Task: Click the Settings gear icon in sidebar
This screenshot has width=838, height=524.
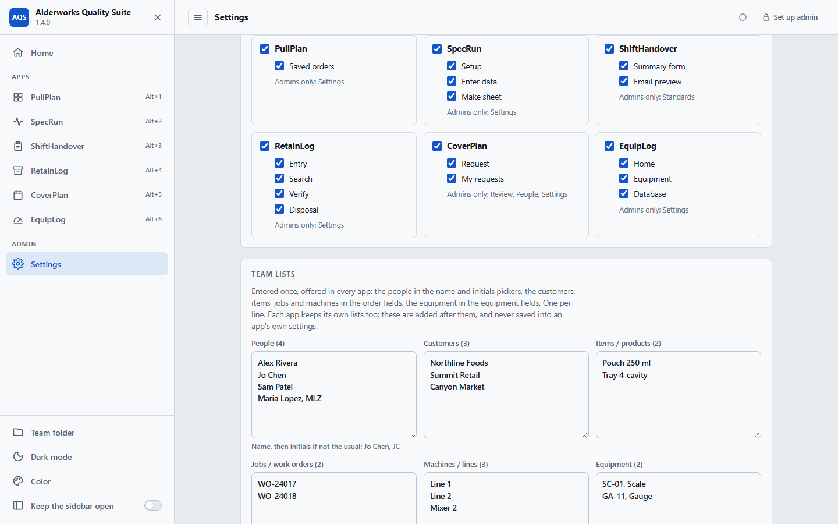Action: [x=18, y=264]
